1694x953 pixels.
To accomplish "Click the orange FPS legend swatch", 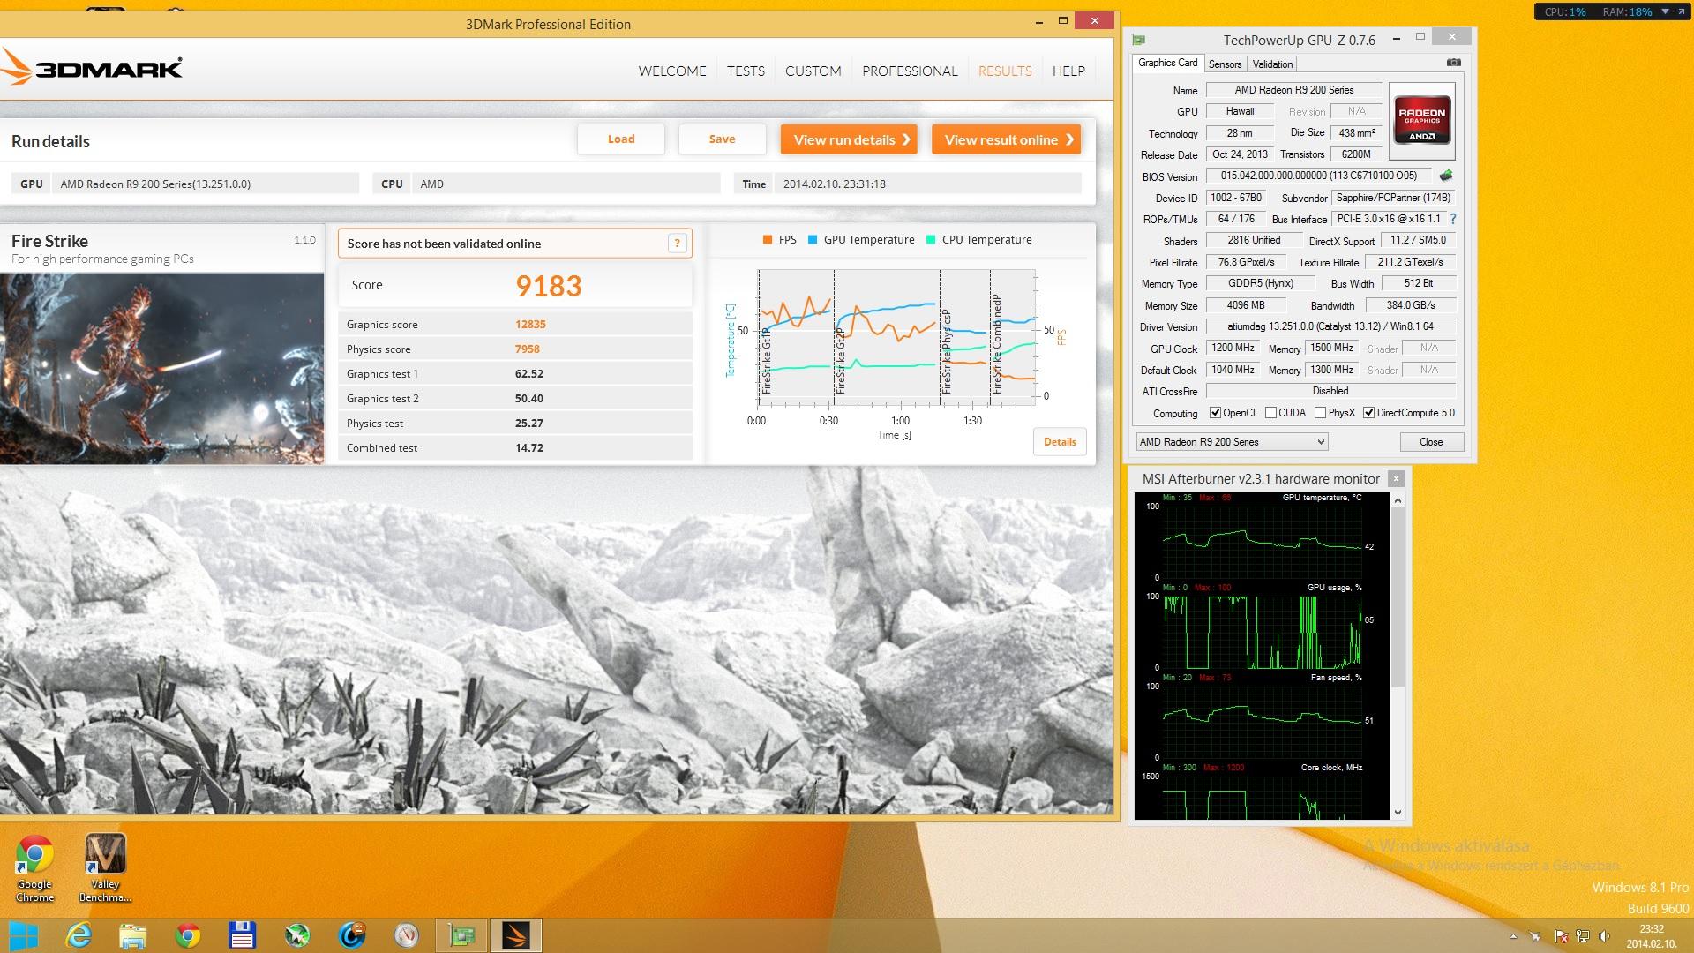I will coord(768,240).
